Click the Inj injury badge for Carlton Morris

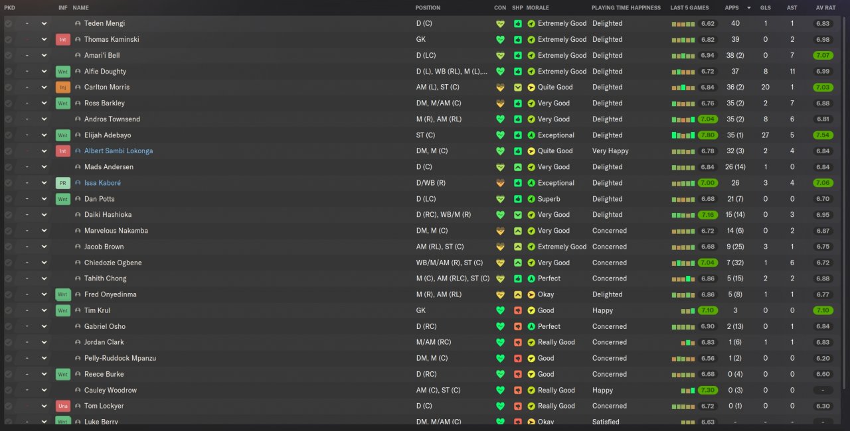[x=63, y=88]
